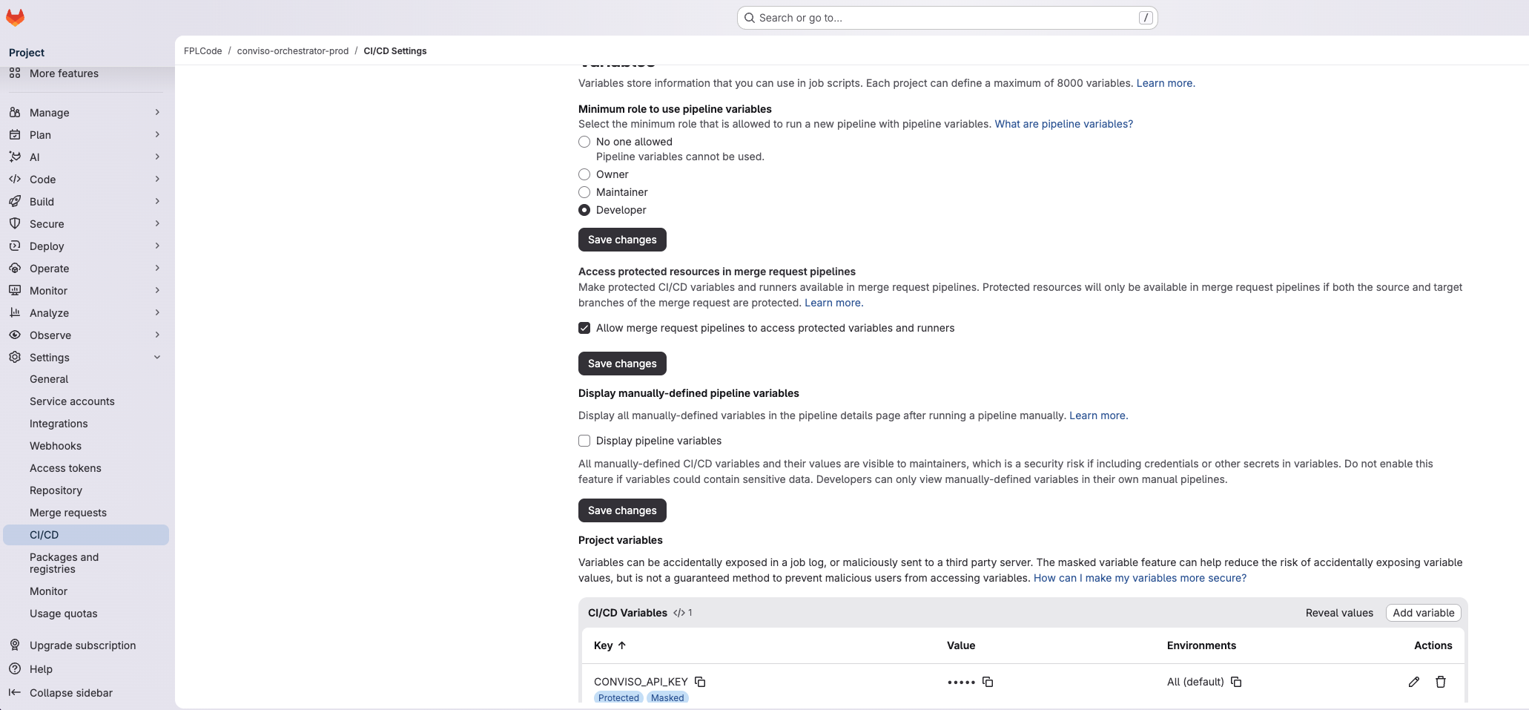This screenshot has width=1529, height=710.
Task: Click the Analyze chart icon
Action: click(x=15, y=313)
